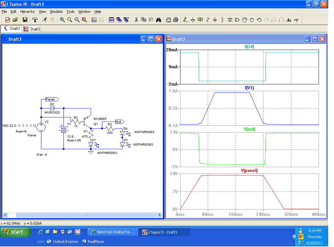The width and height of the screenshot is (334, 247).
Task: Click the right arrow of schematic scrollbar
Action: point(159,215)
